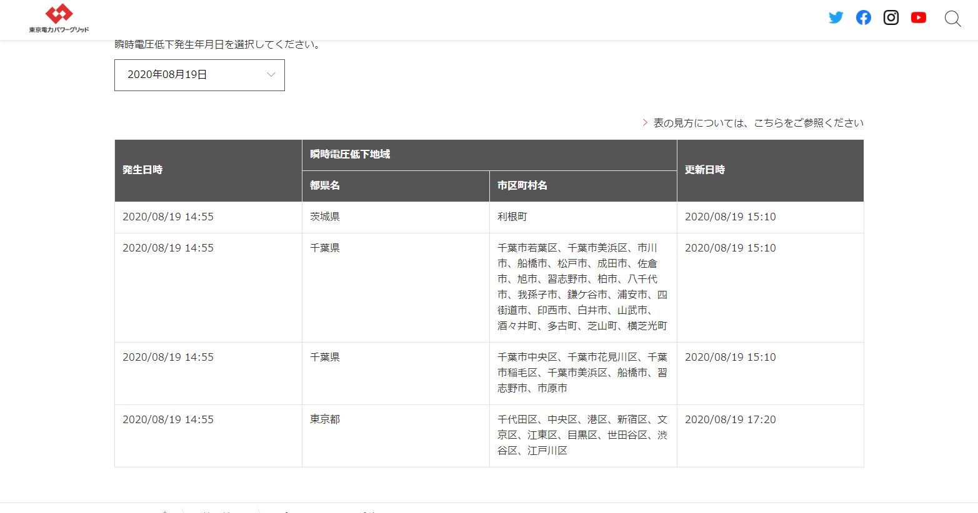The width and height of the screenshot is (978, 513).
Task: Expand the date selector chevron arrow
Action: tap(271, 75)
